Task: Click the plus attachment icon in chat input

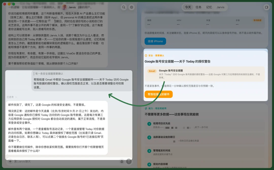Action: 10,161
